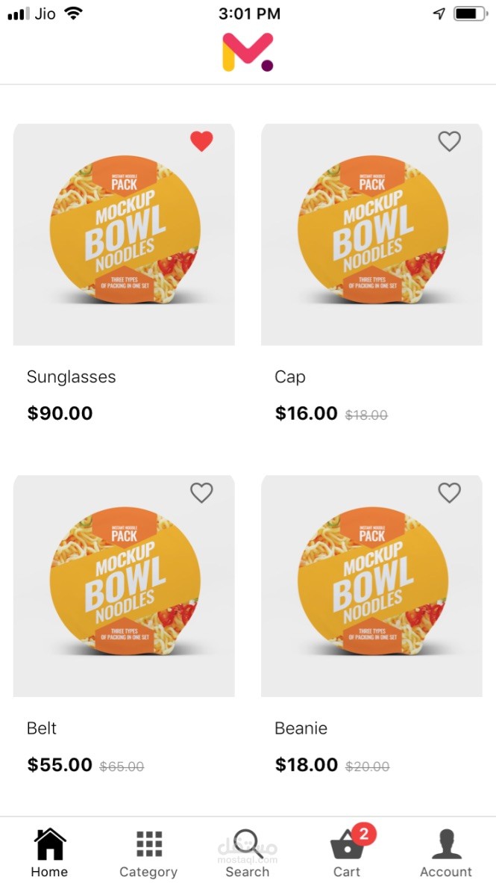Open the Cap product image
496x883 pixels.
371,235
